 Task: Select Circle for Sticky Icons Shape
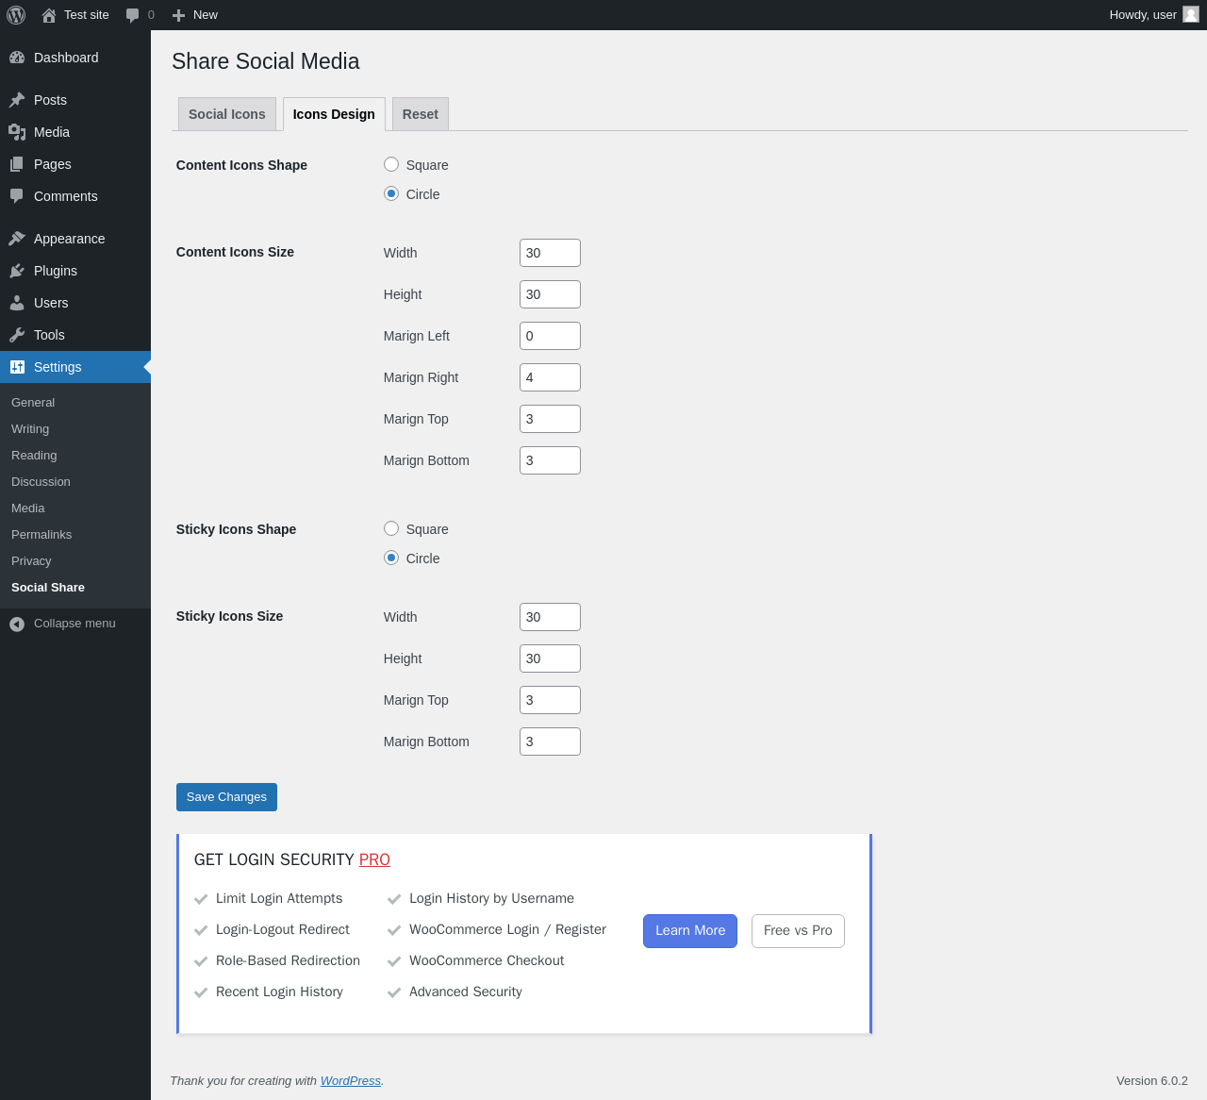pos(391,558)
